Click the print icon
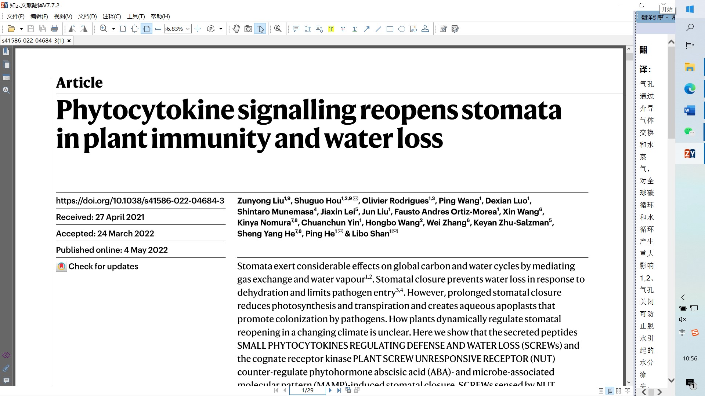 coord(54,29)
